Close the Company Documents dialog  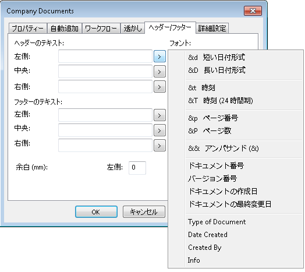(253, 10)
